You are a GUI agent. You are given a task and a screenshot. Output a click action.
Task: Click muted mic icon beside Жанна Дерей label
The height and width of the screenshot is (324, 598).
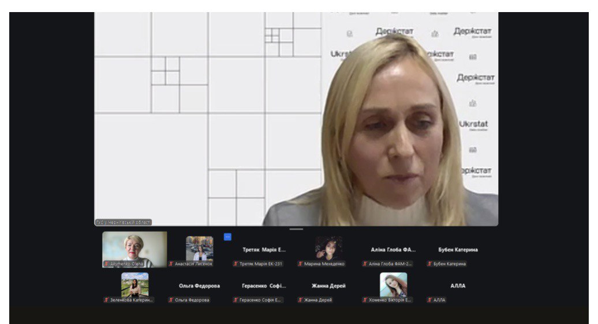click(x=300, y=300)
